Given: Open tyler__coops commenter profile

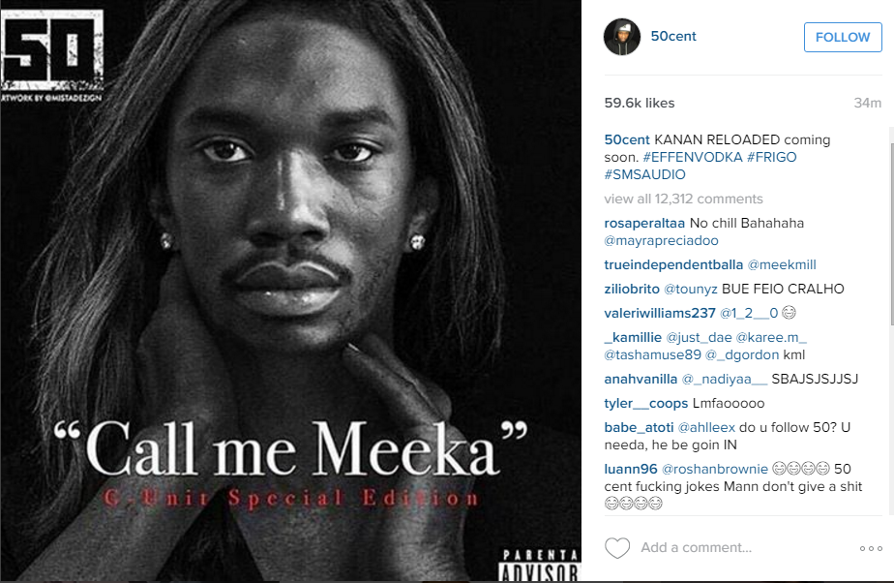Looking at the screenshot, I should pyautogui.click(x=646, y=403).
